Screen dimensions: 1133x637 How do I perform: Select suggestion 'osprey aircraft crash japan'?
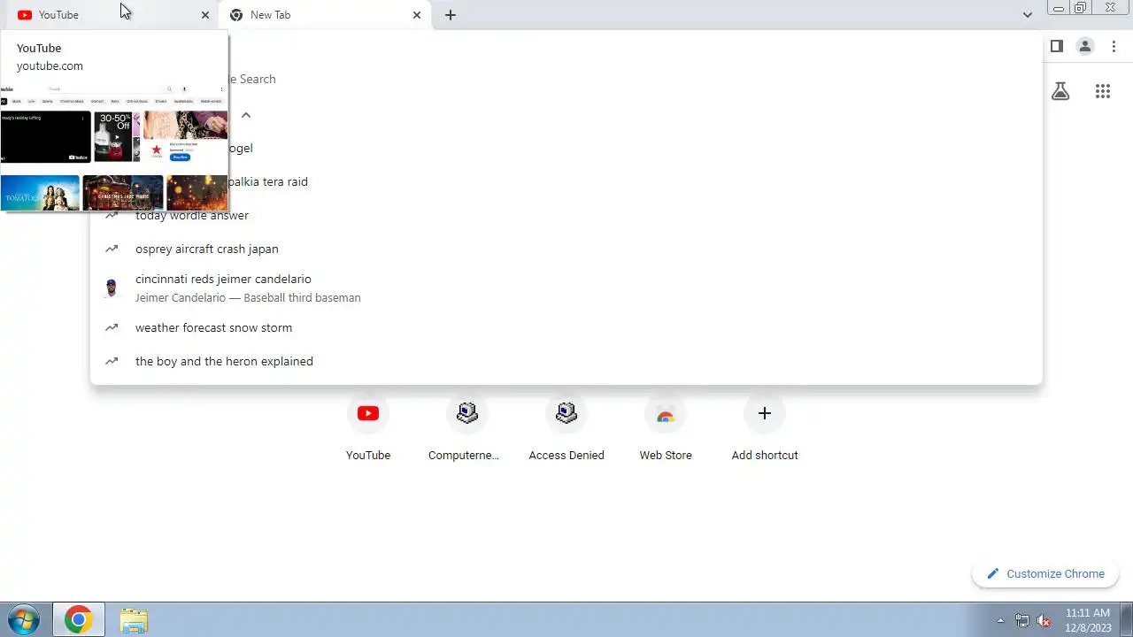(566, 249)
